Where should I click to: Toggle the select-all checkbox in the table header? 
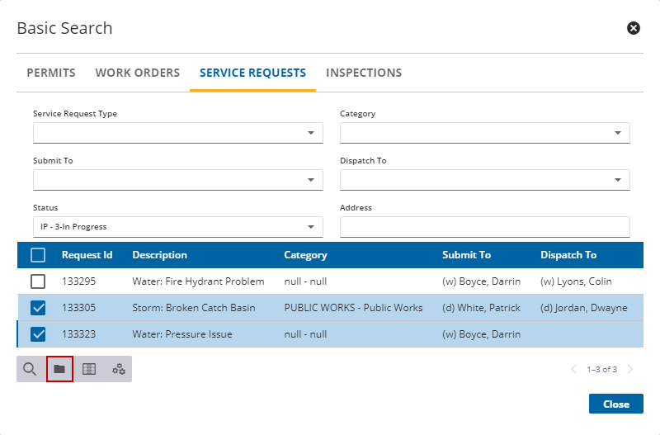tap(38, 255)
